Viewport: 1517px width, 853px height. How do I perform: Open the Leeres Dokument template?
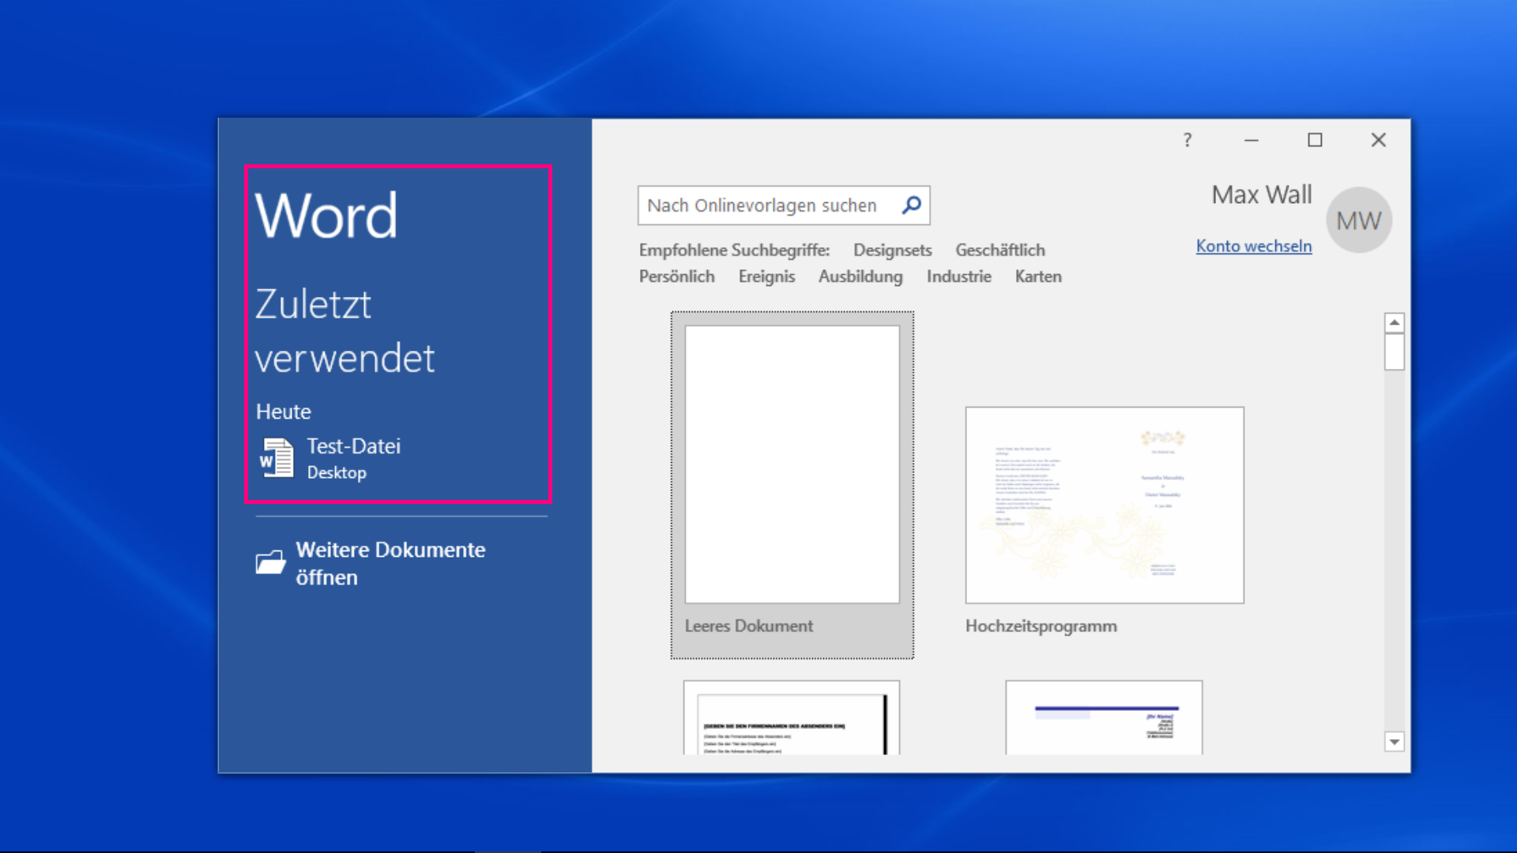click(x=792, y=466)
